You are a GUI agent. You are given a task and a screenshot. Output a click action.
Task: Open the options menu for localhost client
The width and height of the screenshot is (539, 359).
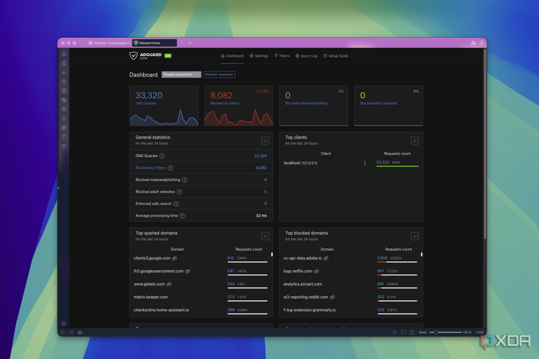[365, 163]
